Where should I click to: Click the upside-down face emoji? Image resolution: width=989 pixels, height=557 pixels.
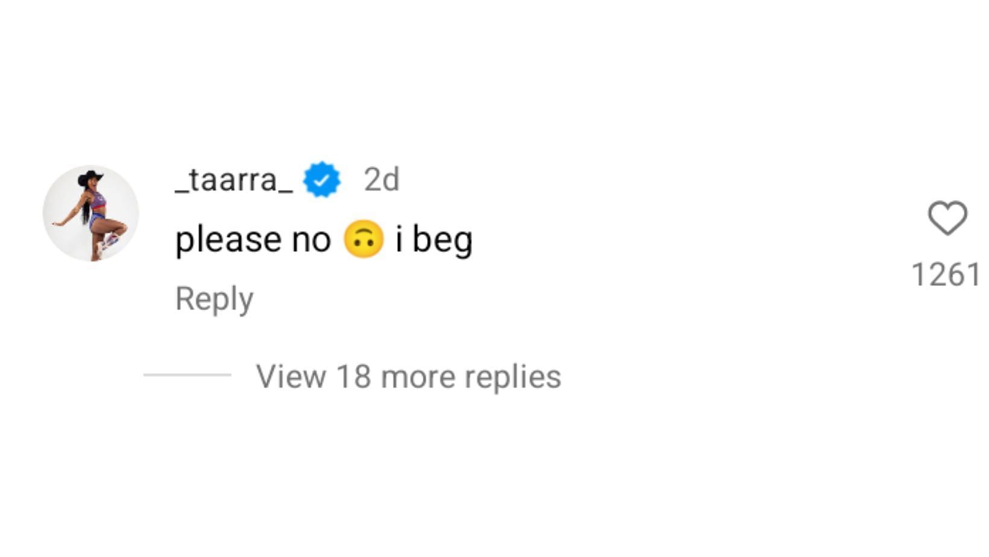363,239
